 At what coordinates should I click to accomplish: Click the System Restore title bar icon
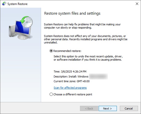tap(4, 4)
